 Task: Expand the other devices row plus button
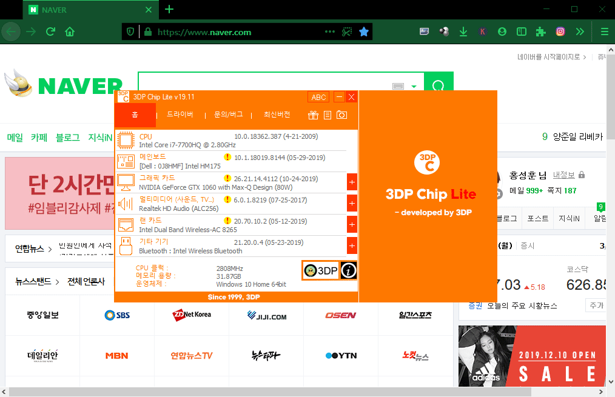pyautogui.click(x=352, y=245)
